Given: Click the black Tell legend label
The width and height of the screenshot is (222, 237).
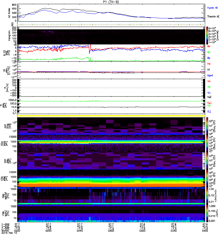Looking at the screenshot, I should pos(209,97).
